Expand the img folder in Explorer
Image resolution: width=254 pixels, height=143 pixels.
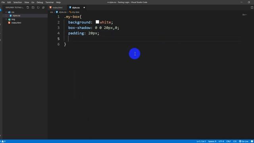coord(6,19)
